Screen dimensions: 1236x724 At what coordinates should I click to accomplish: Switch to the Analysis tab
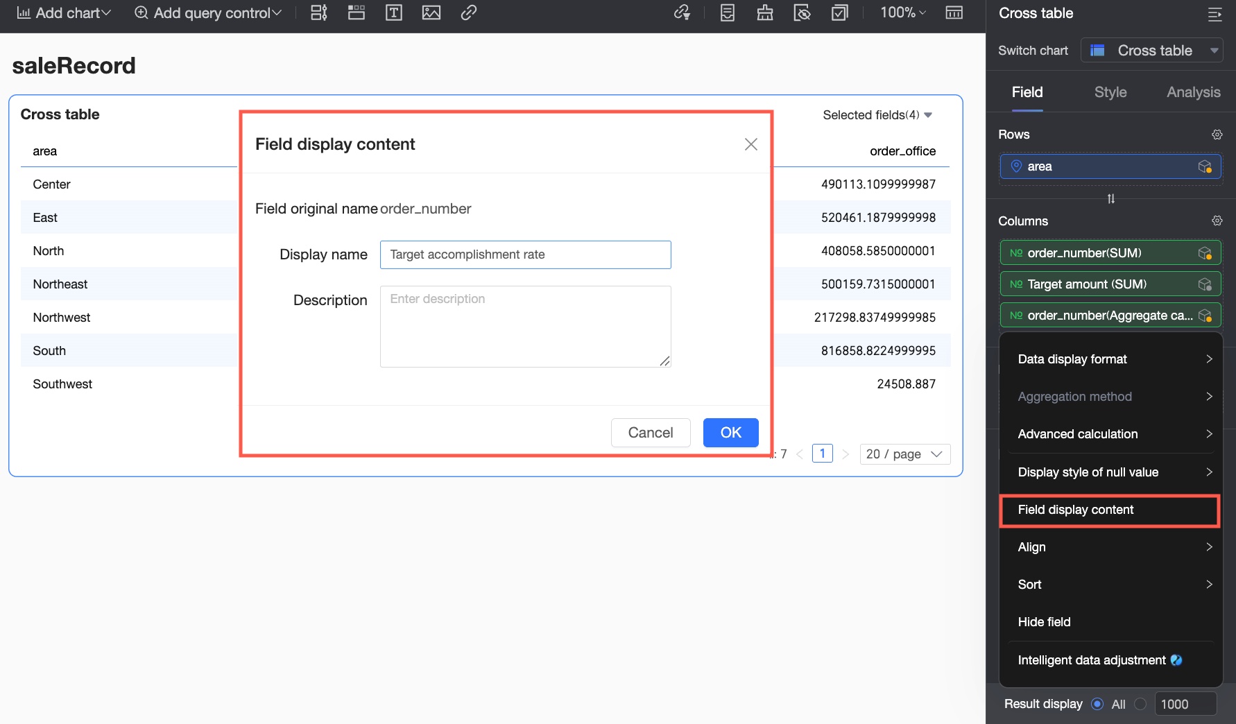point(1194,92)
